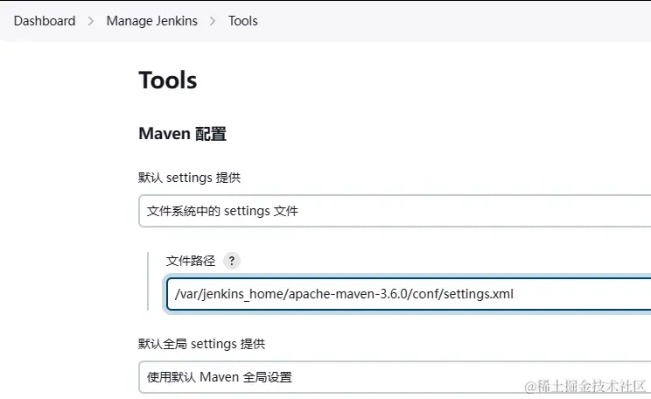This screenshot has width=651, height=399.
Task: Click the 默认全局 settings 提供 label
Action: 202,344
